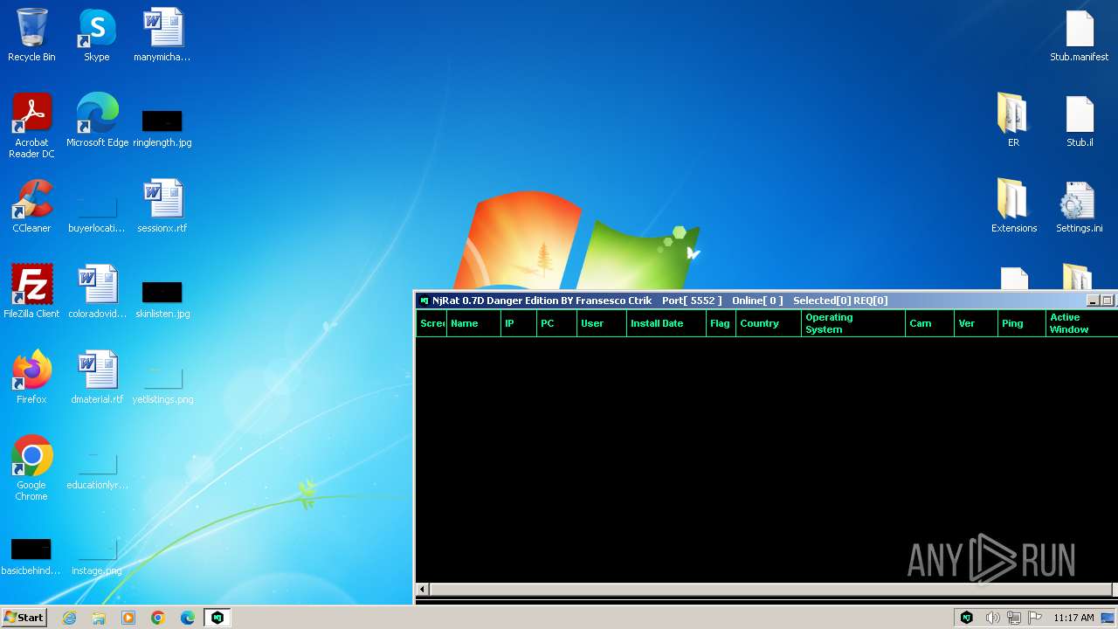Image resolution: width=1118 pixels, height=629 pixels.
Task: Launch Firefox from desktop
Action: [31, 377]
